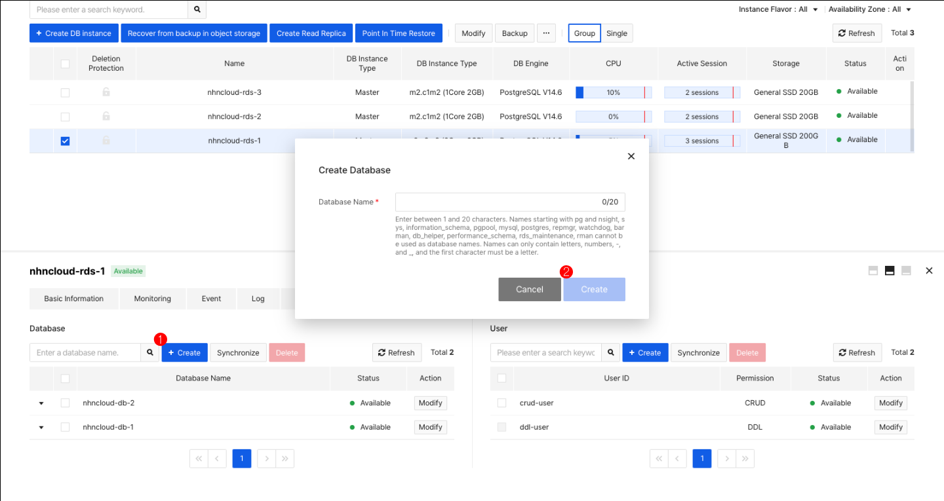Click nhncloud-rds-3 CPU usage bar

pyautogui.click(x=614, y=92)
